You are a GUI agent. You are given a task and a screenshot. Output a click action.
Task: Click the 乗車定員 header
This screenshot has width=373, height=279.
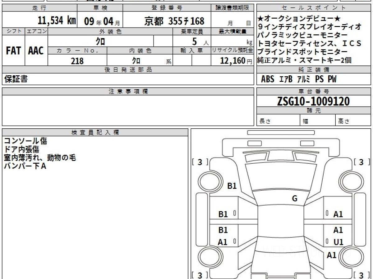[192, 31]
